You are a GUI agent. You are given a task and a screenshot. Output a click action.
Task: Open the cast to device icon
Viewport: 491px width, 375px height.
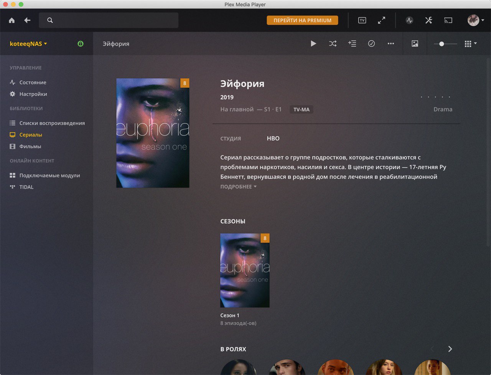(x=448, y=20)
